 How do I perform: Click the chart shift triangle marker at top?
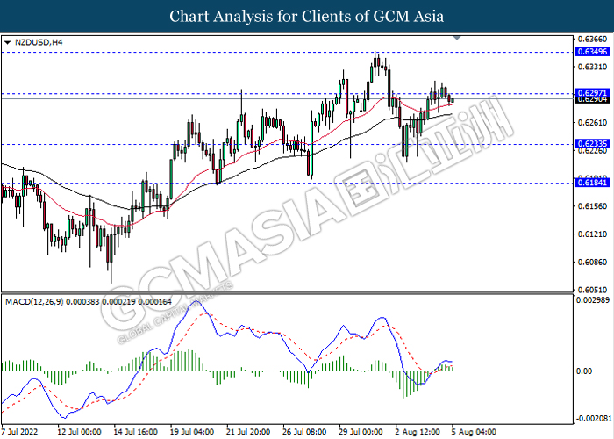(457, 38)
